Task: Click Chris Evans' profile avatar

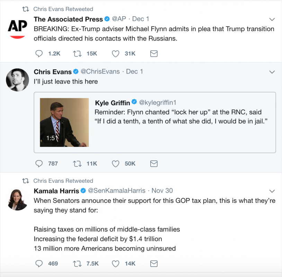Action: click(x=17, y=80)
